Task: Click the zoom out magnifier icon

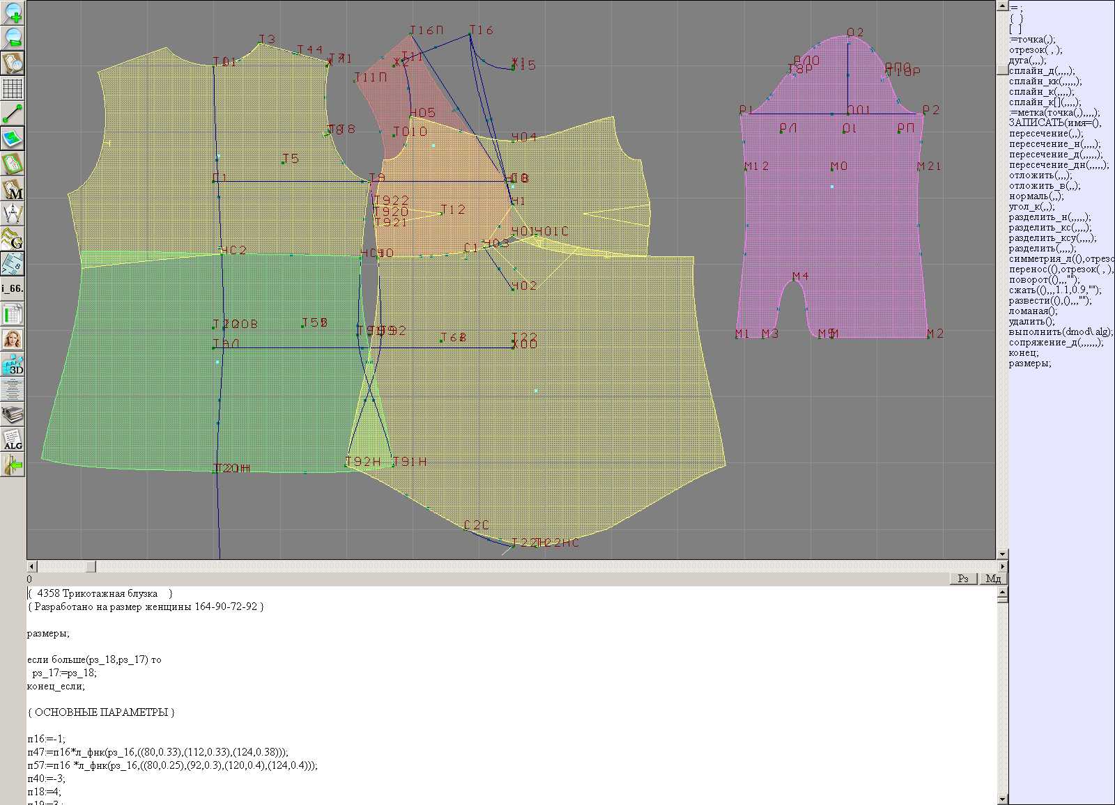Action: [x=13, y=38]
